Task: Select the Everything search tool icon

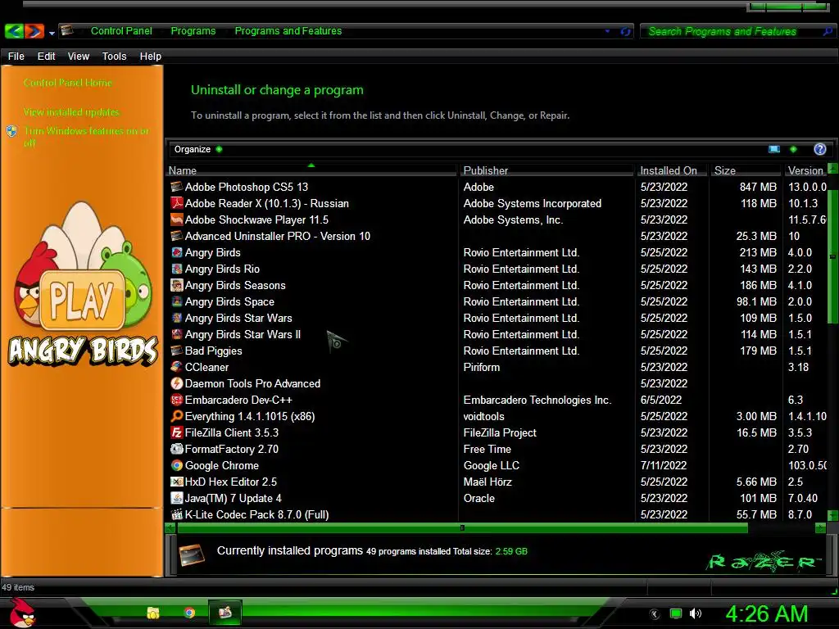Action: [x=177, y=416]
